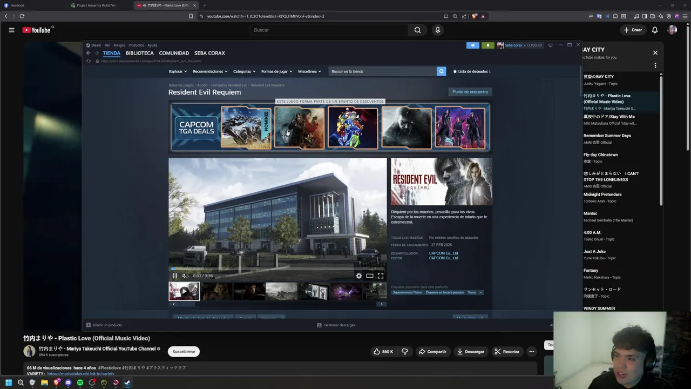Open the Amigos menu in Steam
This screenshot has width=691, height=389.
pyautogui.click(x=119, y=45)
